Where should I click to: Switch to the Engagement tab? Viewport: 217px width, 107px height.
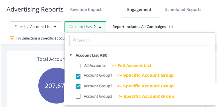(139, 10)
